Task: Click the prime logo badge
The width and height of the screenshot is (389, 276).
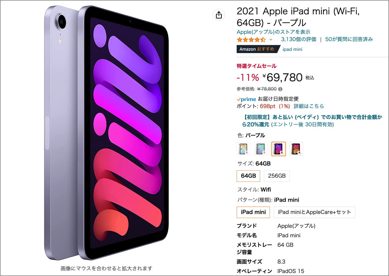Action: tap(246, 99)
